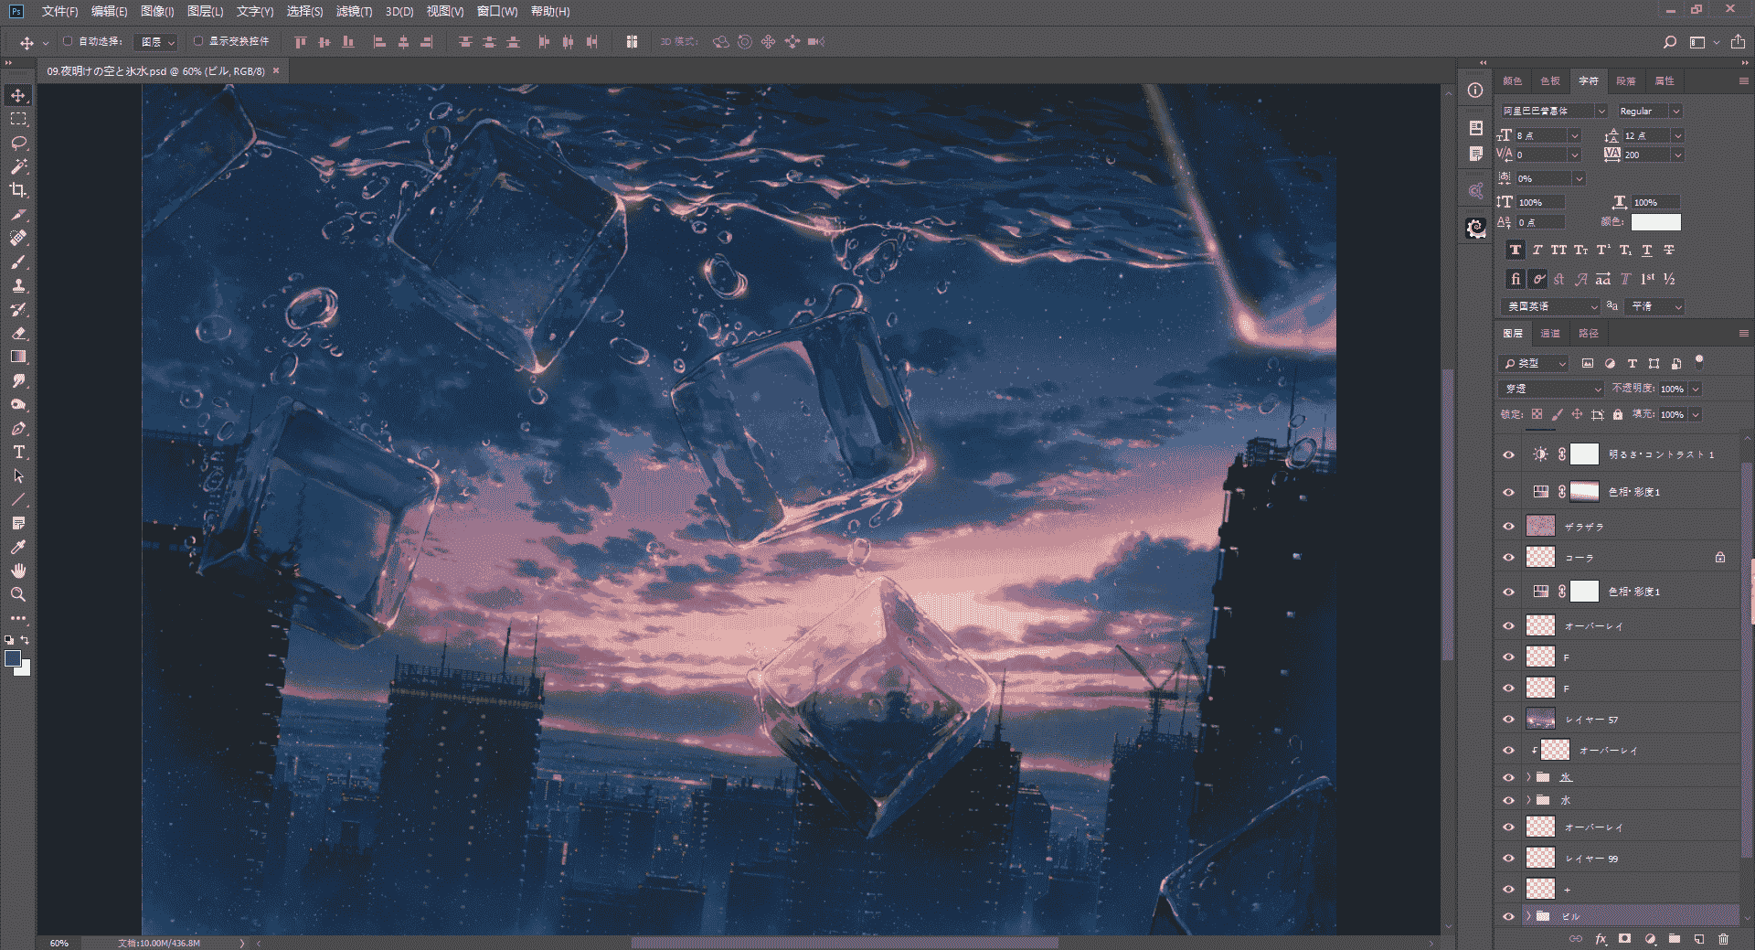This screenshot has height=950, width=1755.
Task: Select the Crop tool
Action: click(18, 190)
